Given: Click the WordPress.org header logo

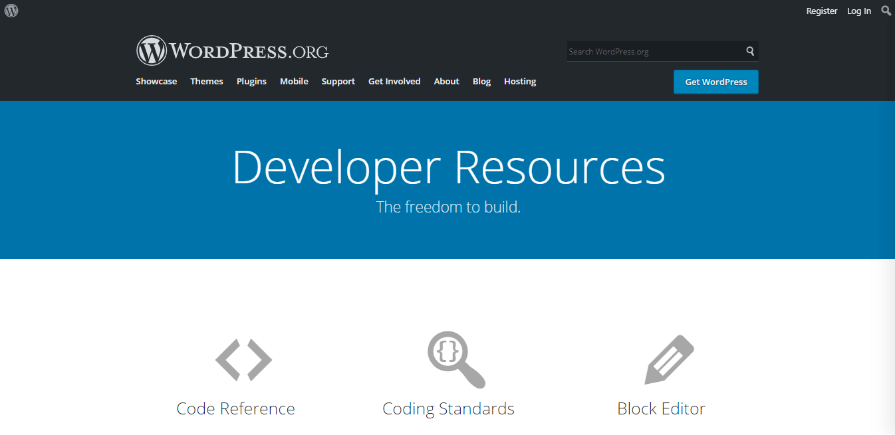Looking at the screenshot, I should coord(232,50).
